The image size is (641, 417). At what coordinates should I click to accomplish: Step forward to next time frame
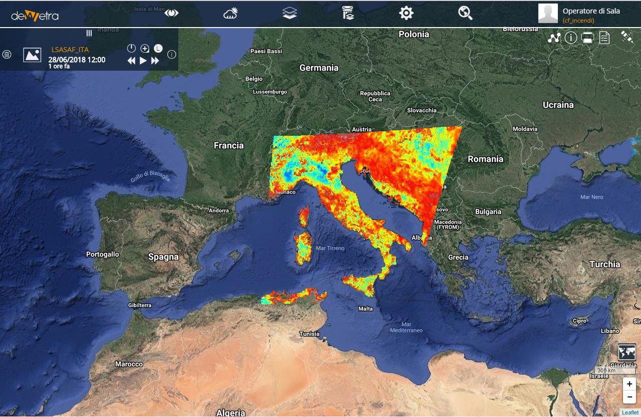[x=155, y=61]
